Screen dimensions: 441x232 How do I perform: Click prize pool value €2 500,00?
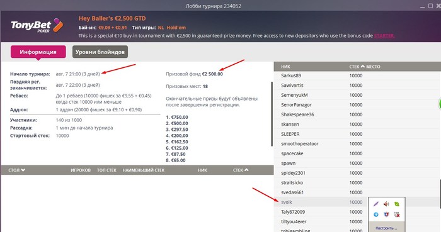pos(212,74)
